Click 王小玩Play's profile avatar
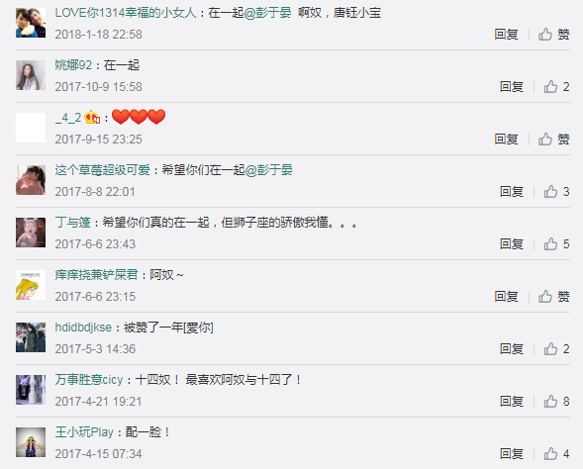The height and width of the screenshot is (469, 583). pos(31,442)
